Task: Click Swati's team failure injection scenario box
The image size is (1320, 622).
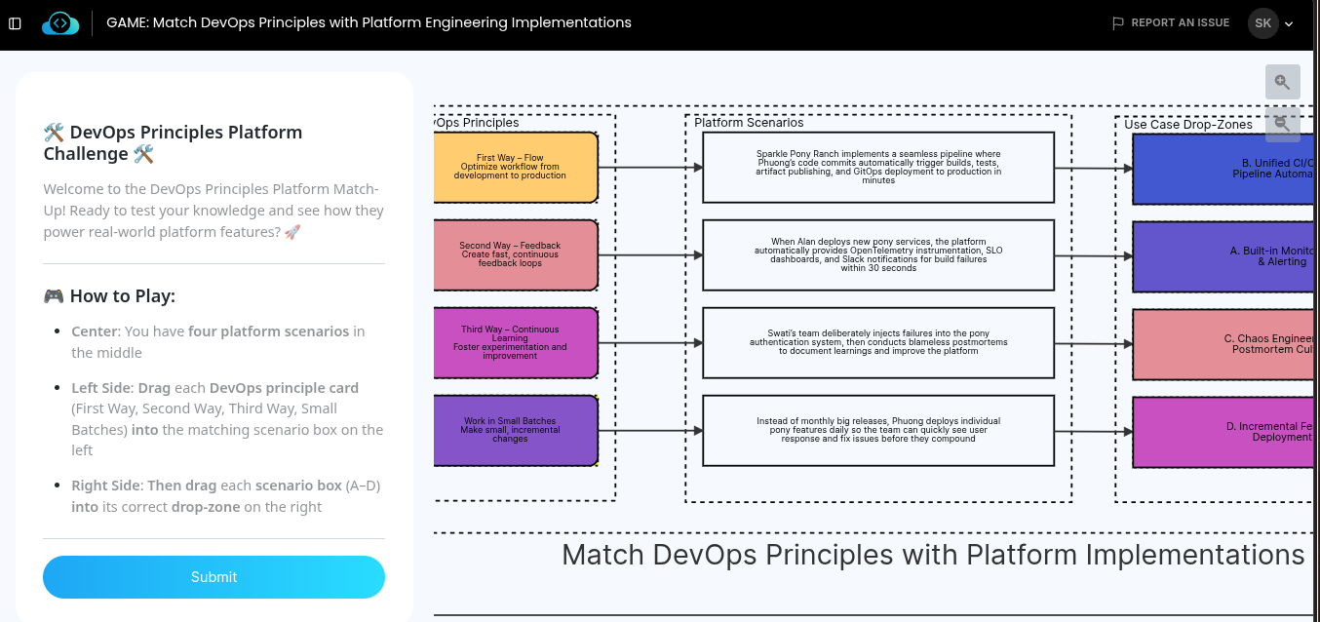Action: 878,343
